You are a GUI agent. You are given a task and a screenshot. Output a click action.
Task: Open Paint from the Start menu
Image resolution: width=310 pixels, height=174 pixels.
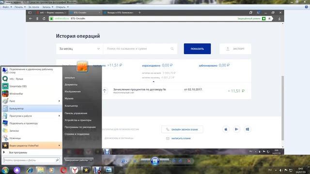point(32,101)
